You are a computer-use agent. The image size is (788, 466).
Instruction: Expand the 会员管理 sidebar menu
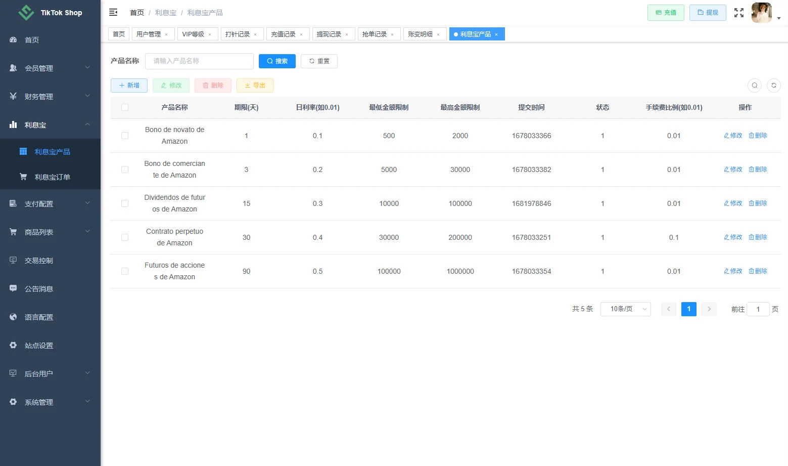click(x=50, y=68)
